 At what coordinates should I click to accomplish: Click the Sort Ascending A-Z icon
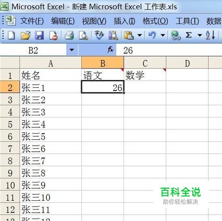211,35
